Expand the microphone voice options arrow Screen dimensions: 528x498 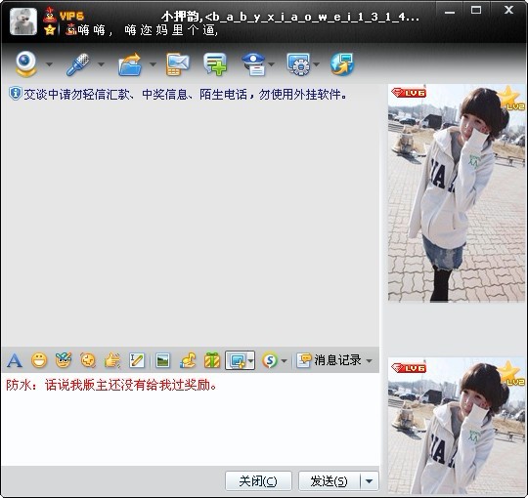coord(101,64)
